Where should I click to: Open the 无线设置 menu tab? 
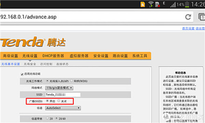point(30,56)
